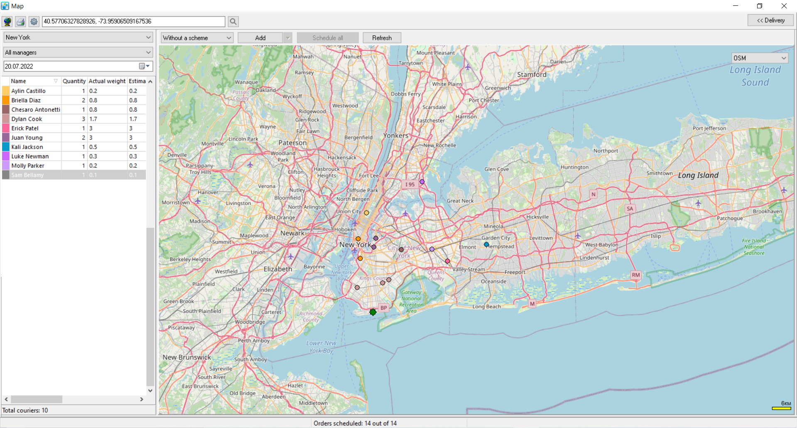Select the Briella Diaz courier row

click(x=74, y=100)
